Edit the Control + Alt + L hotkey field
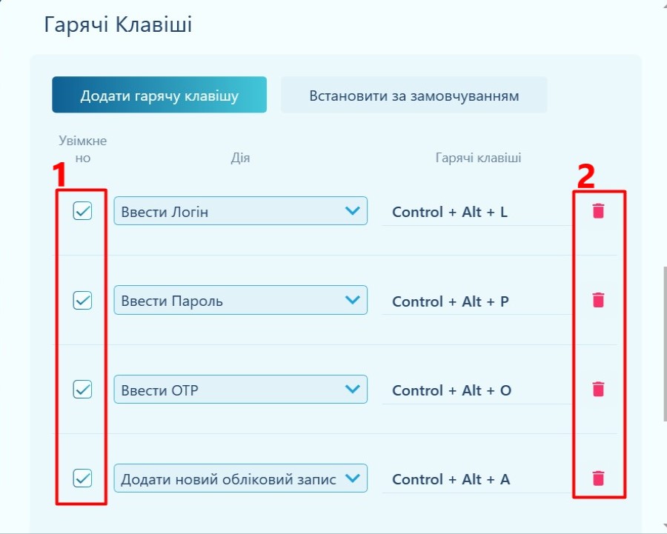 click(477, 213)
